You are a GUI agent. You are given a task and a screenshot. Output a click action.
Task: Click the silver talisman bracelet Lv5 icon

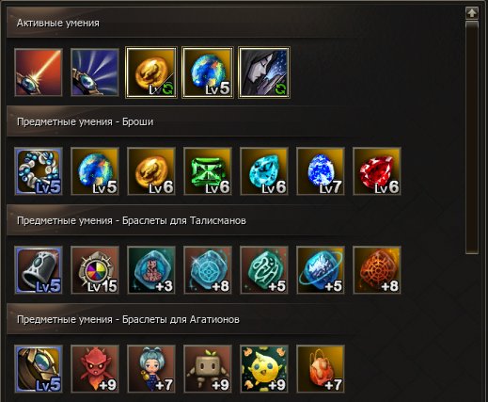click(x=39, y=270)
